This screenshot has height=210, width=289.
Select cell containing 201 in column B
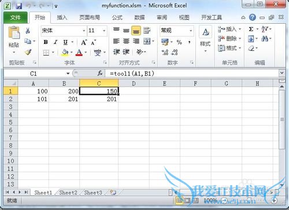(x=64, y=99)
